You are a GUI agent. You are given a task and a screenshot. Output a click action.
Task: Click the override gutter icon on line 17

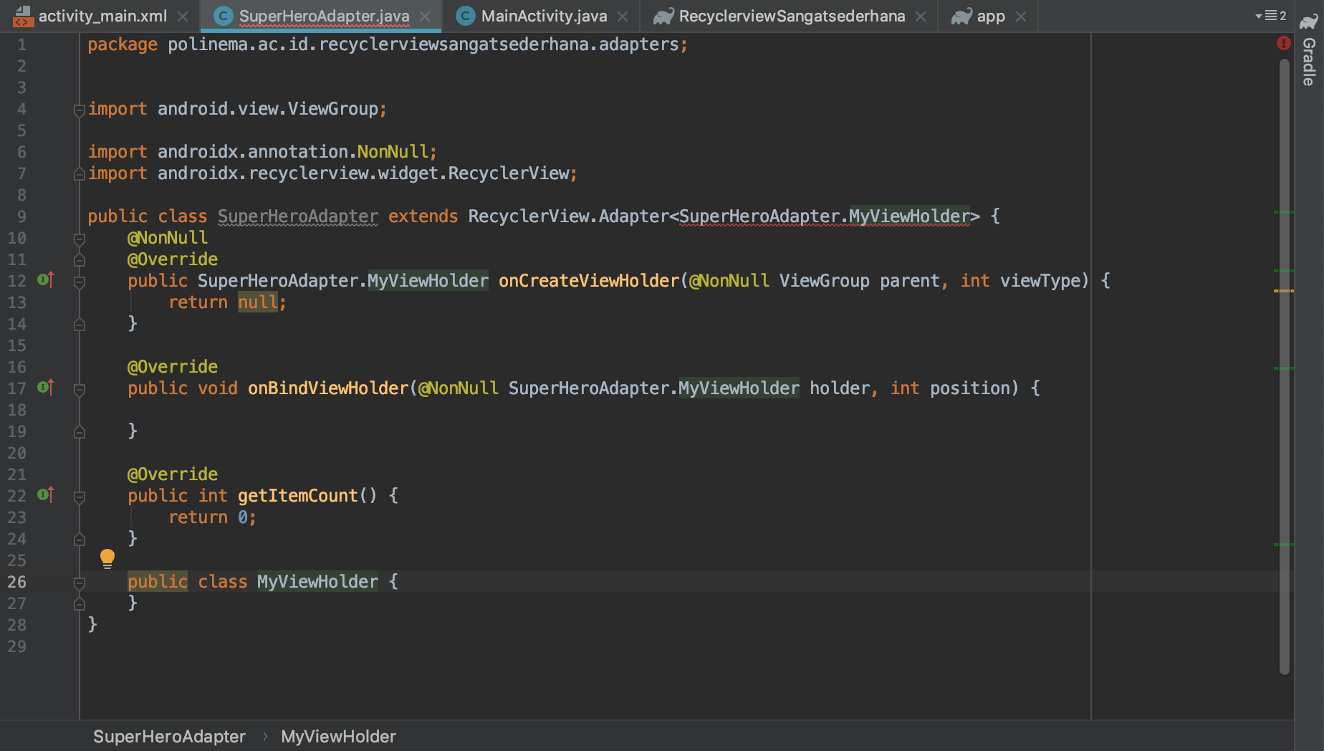(x=46, y=388)
